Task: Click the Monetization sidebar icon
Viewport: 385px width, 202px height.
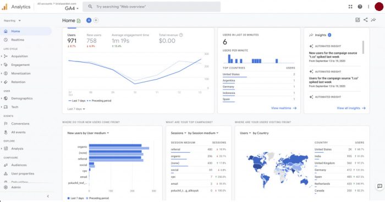Action: pos(6,74)
